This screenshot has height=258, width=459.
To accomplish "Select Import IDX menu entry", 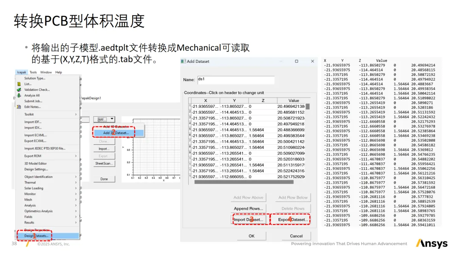I will pos(33,128).
